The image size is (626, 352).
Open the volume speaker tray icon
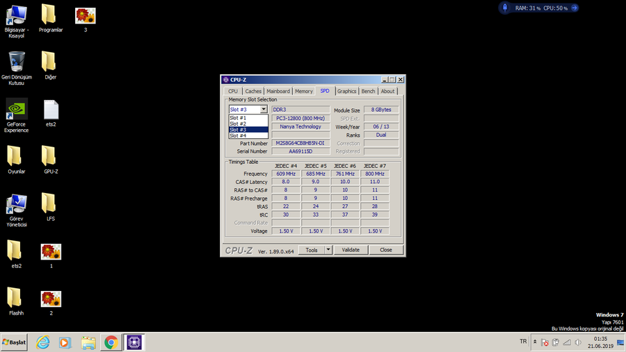[578, 342]
